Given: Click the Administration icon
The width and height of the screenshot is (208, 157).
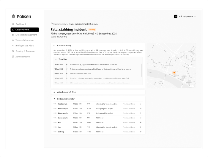Looking at the screenshot, I should point(13,57).
